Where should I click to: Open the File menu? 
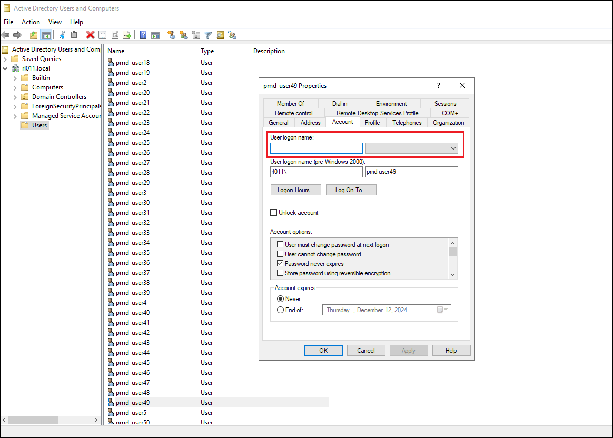pos(8,22)
